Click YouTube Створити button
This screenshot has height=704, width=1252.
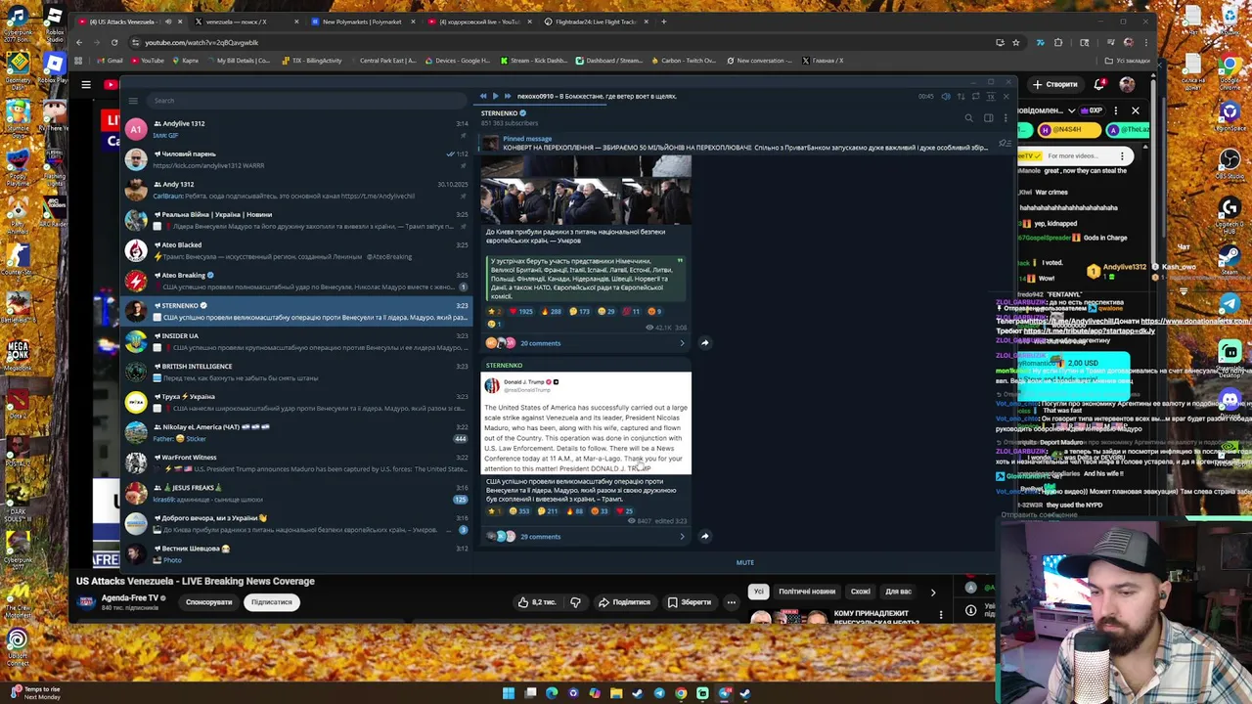click(1055, 85)
